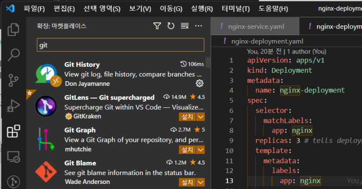Image resolution: width=362 pixels, height=189 pixels.
Task: Switch to the nginx-service.yaml tab
Action: pos(256,27)
